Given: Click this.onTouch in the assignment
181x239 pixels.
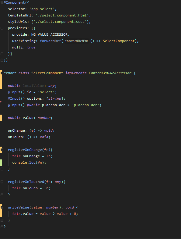Looking at the screenshot, I should (x=25, y=188).
